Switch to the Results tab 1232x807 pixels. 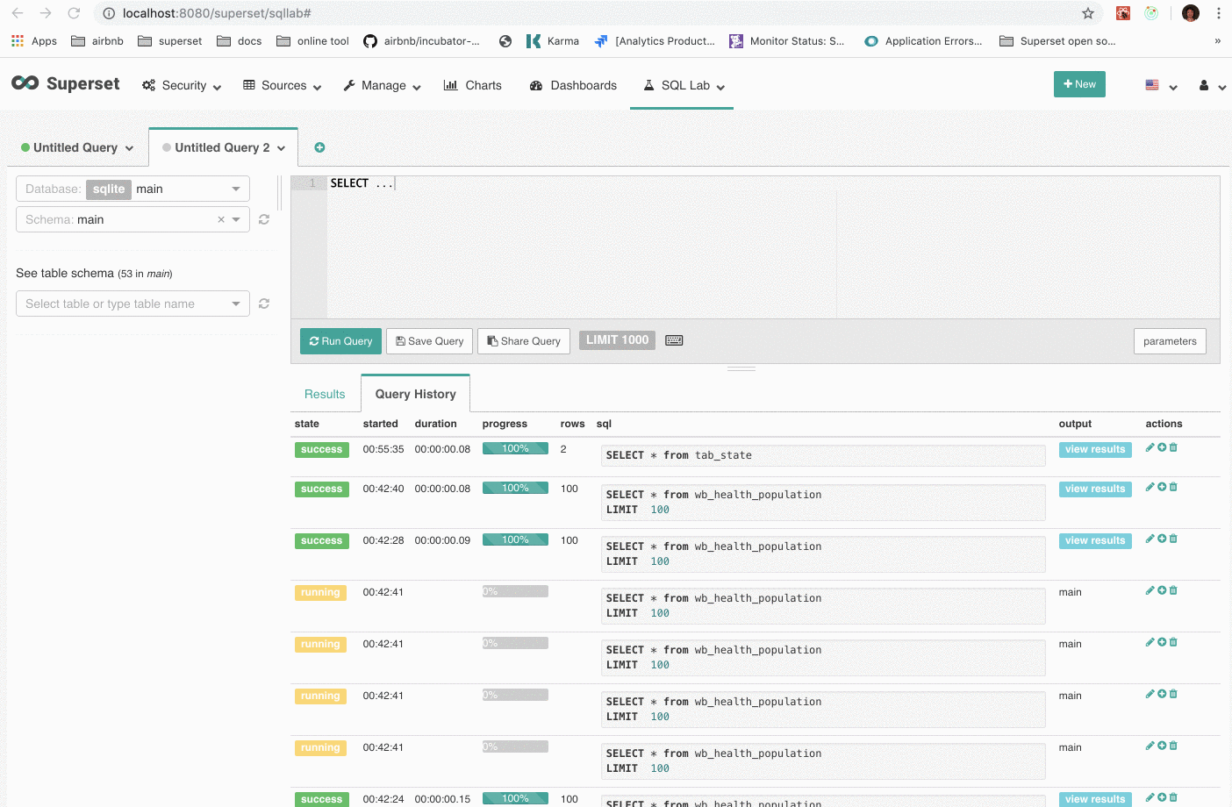[x=325, y=394]
